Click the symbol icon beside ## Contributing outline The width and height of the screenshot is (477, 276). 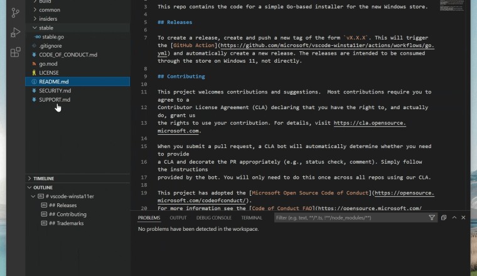click(x=44, y=214)
